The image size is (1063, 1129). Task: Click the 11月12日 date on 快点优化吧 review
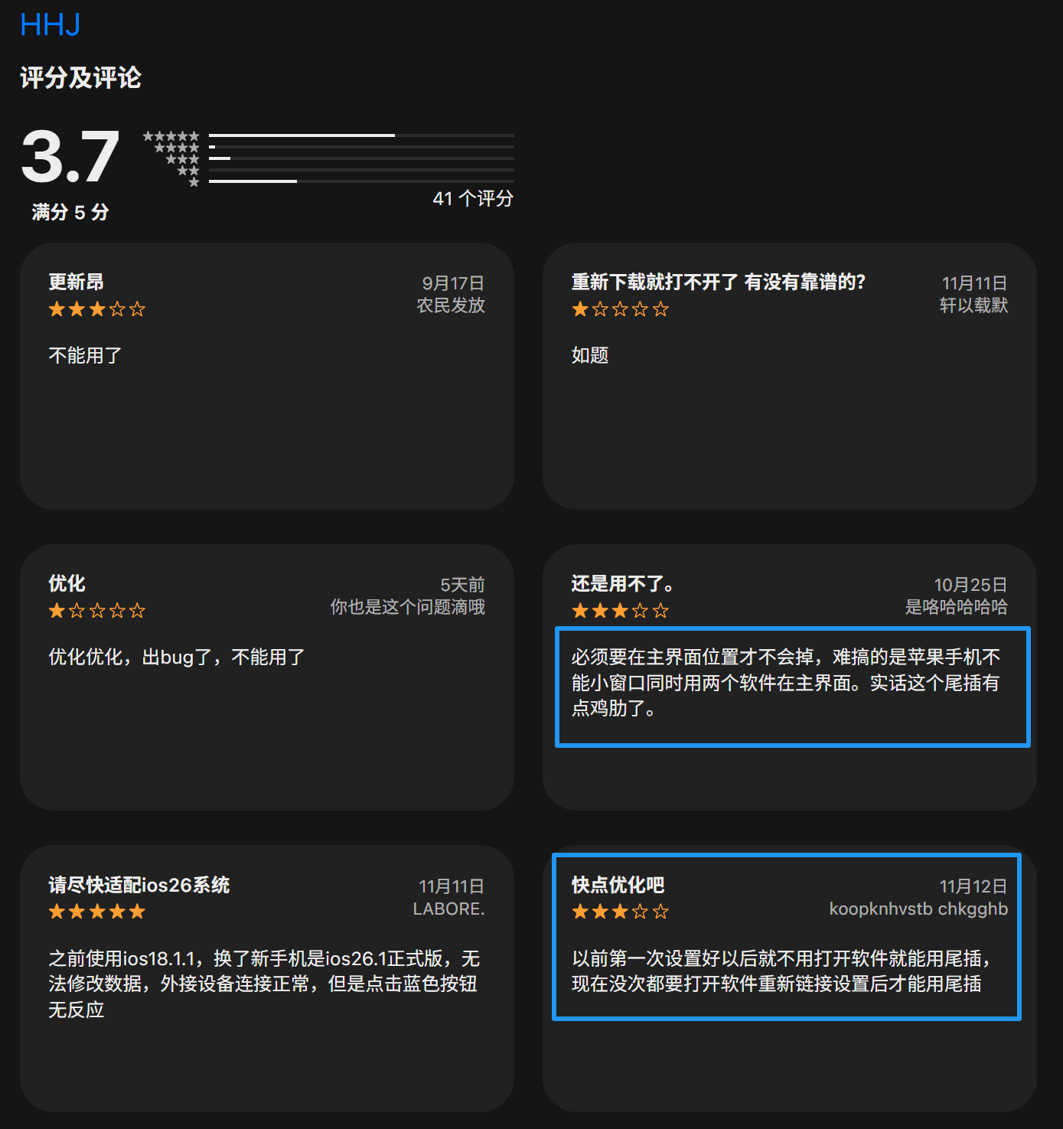(974, 885)
